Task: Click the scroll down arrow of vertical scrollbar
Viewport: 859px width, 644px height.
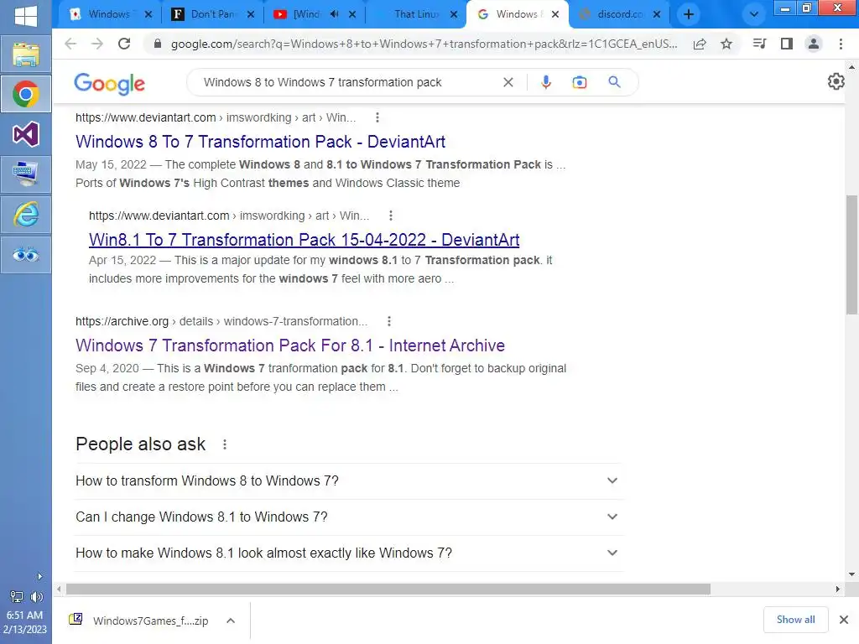Action: click(851, 574)
